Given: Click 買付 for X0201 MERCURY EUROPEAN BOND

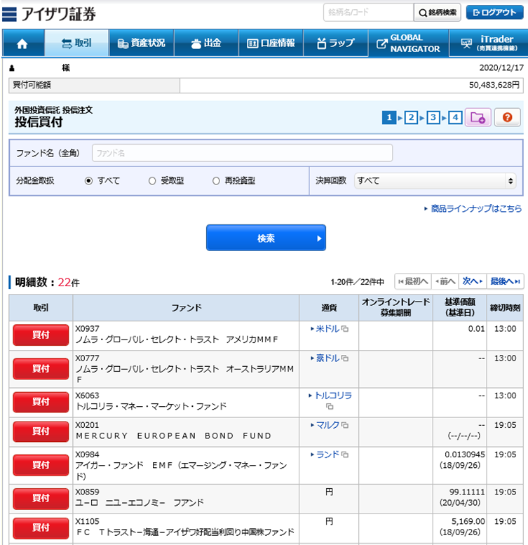Looking at the screenshot, I should click(41, 431).
